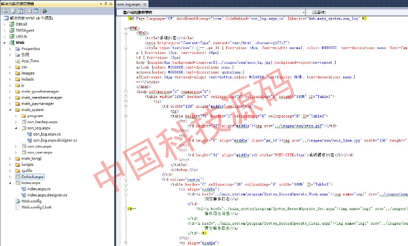The width and height of the screenshot is (408, 246).
Task: Click the UtilLib project icon
Action: click(x=12, y=36)
